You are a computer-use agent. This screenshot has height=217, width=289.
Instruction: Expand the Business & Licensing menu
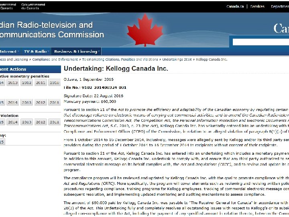77,51
